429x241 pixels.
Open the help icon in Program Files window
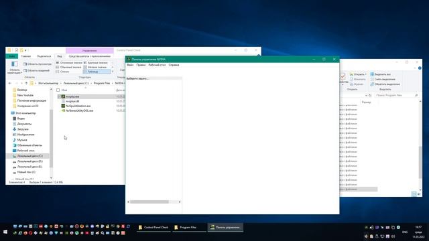420,68
